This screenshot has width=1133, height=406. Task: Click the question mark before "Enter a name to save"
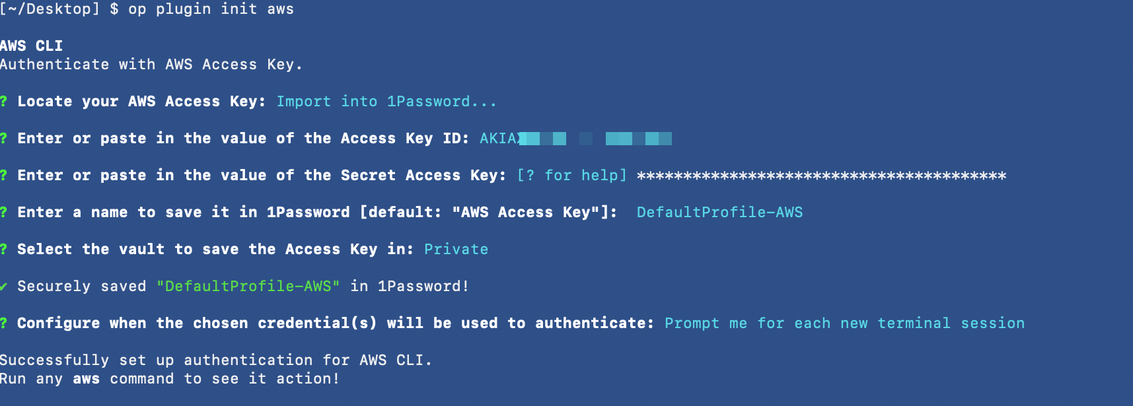point(3,213)
